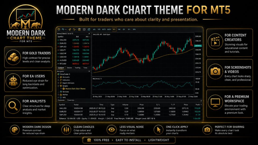The height and width of the screenshot is (145, 258).
Task: Open the Ticks tab in Market Watch
Action: (x=85, y=68)
